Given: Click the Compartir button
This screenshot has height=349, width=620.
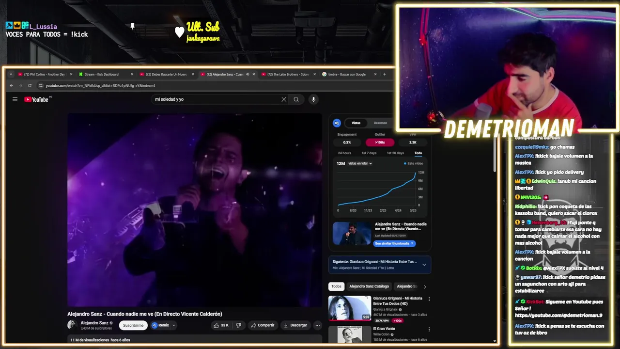Looking at the screenshot, I should (263, 325).
